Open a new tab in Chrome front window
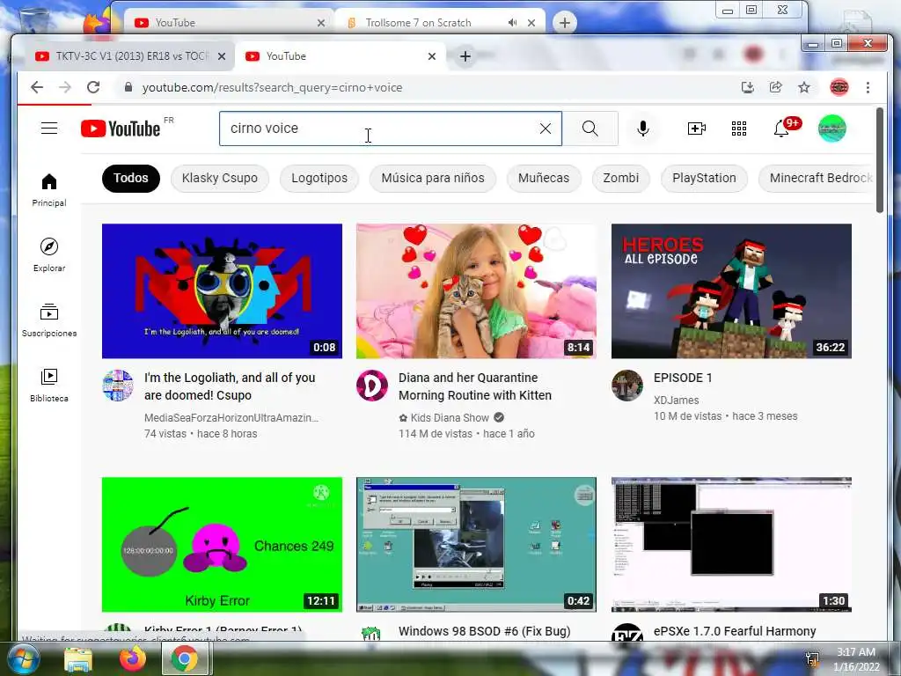 [x=465, y=56]
